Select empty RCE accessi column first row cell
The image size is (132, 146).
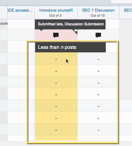click(21, 24)
